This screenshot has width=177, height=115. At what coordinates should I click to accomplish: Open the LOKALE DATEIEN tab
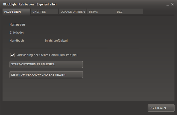point(73,12)
